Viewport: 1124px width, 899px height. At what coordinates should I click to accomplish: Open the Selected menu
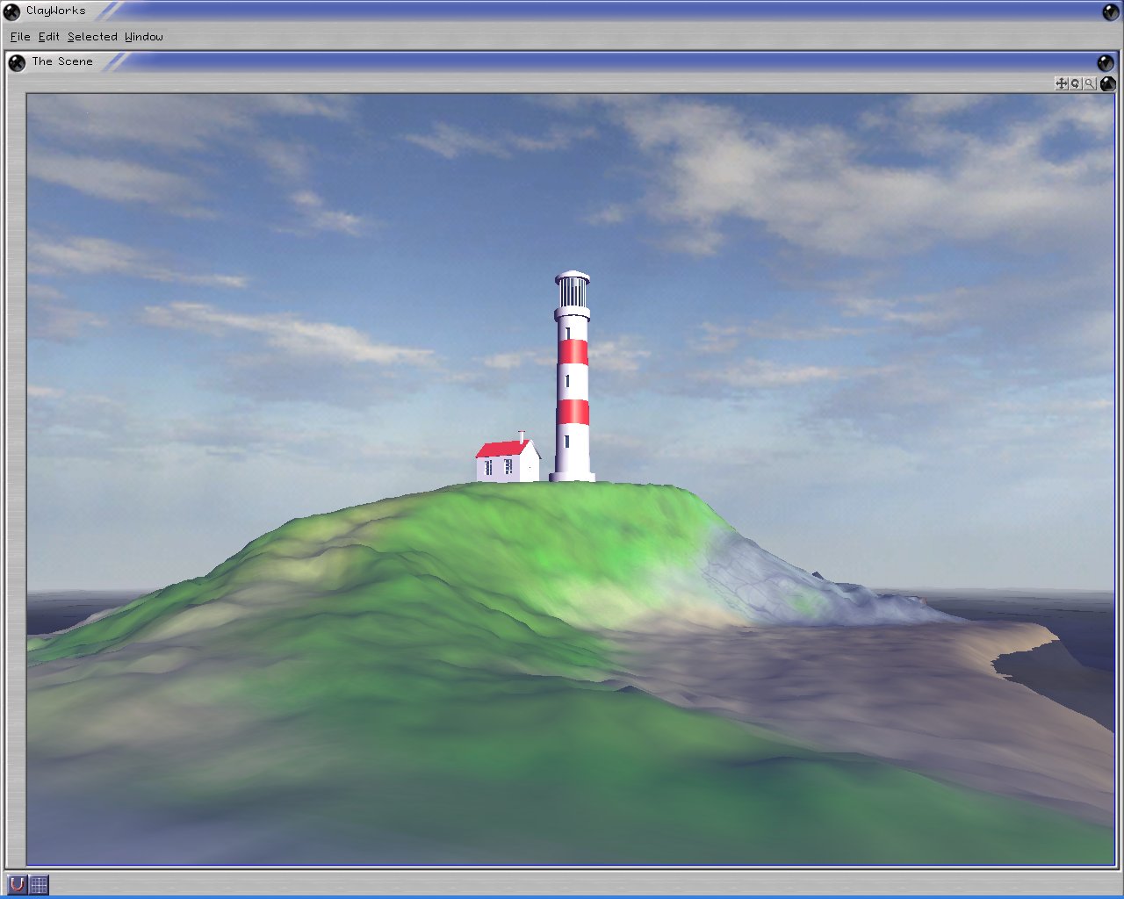(x=92, y=37)
